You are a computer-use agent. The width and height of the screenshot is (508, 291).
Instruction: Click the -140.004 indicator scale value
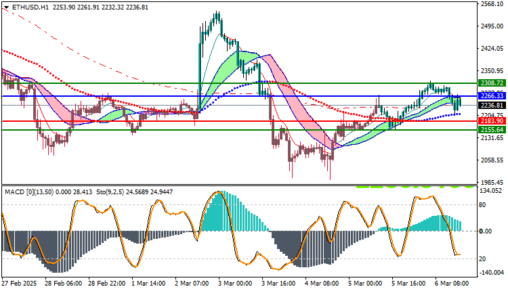[x=492, y=273]
